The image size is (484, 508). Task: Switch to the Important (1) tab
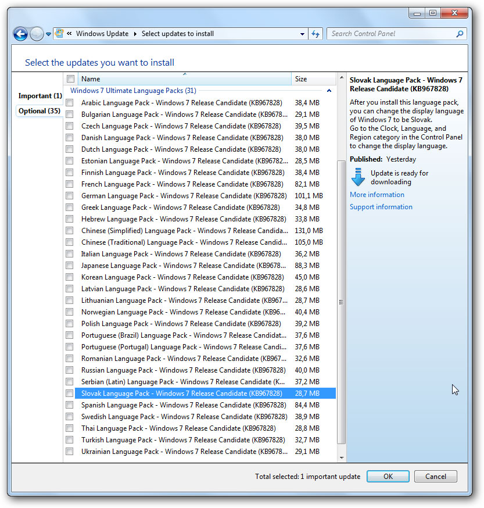tap(40, 96)
